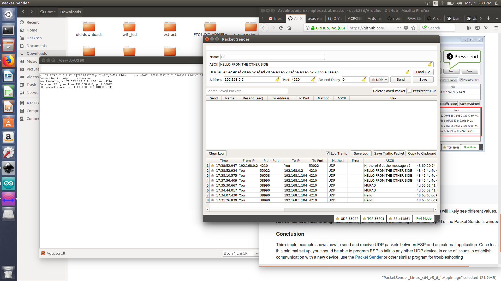Follow the Packet Sender link in the article
501x281 pixels.
click(369, 257)
